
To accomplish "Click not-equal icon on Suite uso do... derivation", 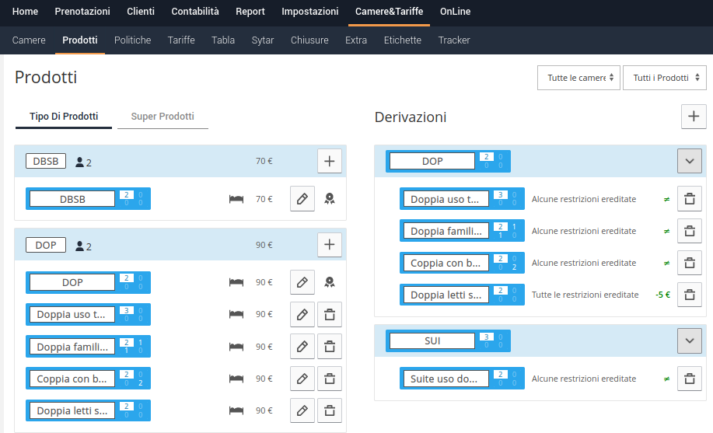I will 666,379.
